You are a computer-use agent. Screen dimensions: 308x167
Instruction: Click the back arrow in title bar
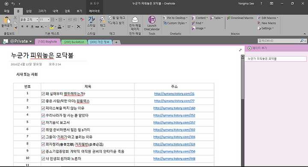(x=6, y=3)
